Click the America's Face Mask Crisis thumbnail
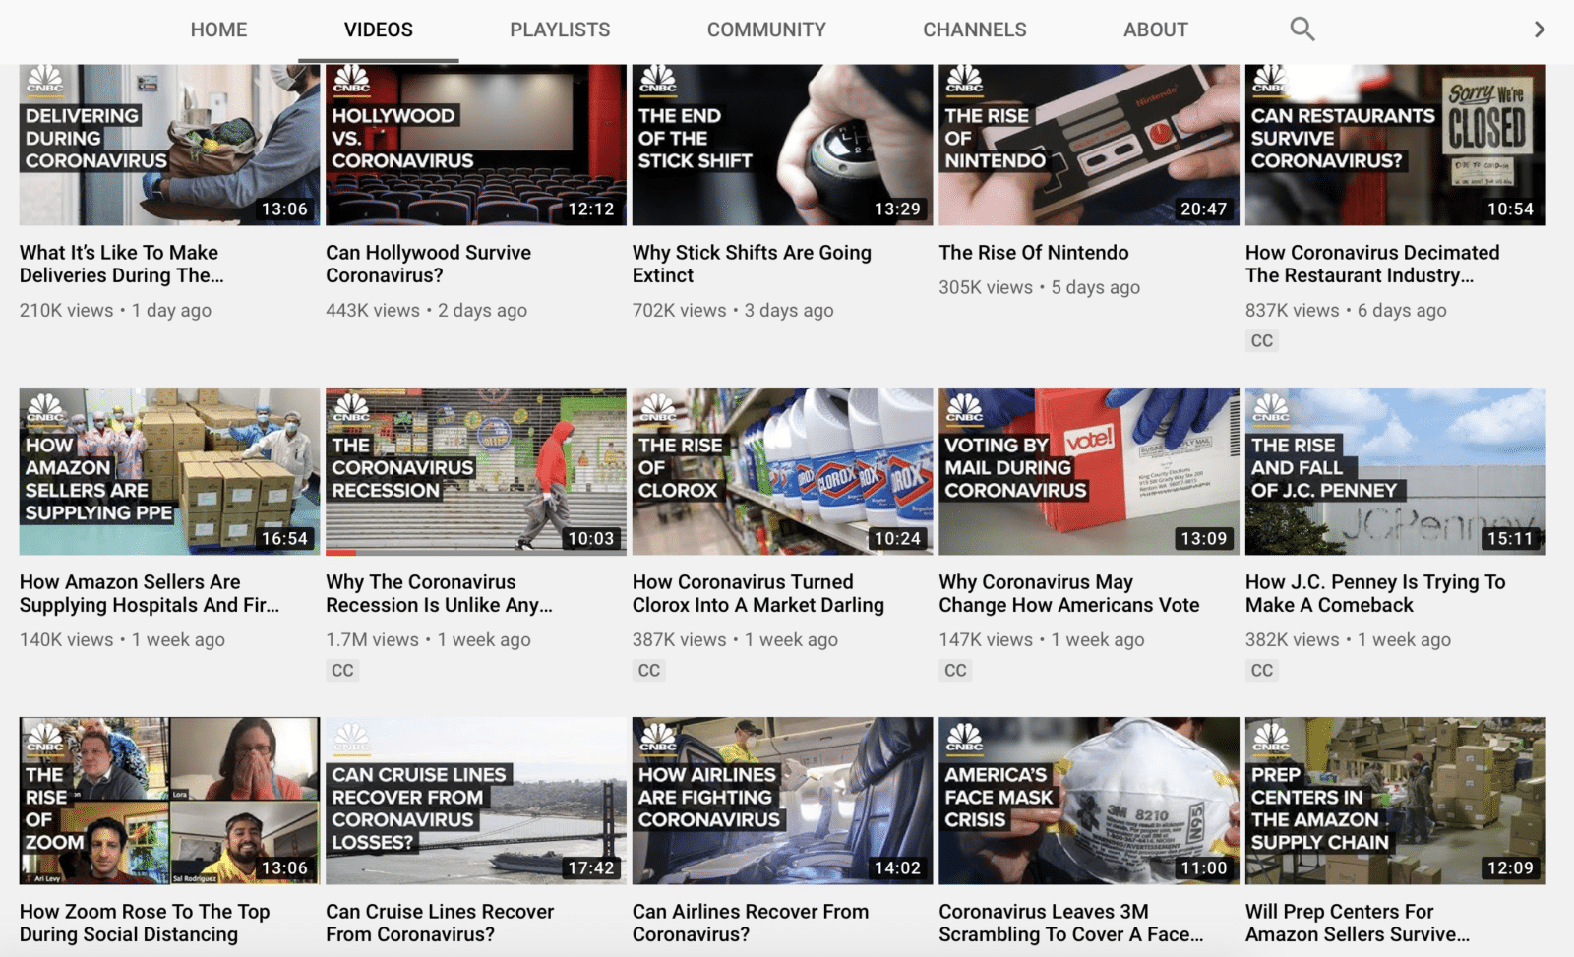 (1088, 801)
